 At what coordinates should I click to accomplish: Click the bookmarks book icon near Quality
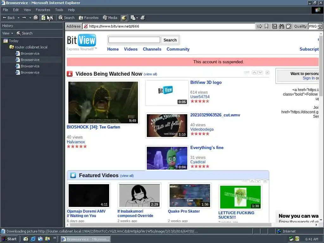pyautogui.click(x=275, y=26)
